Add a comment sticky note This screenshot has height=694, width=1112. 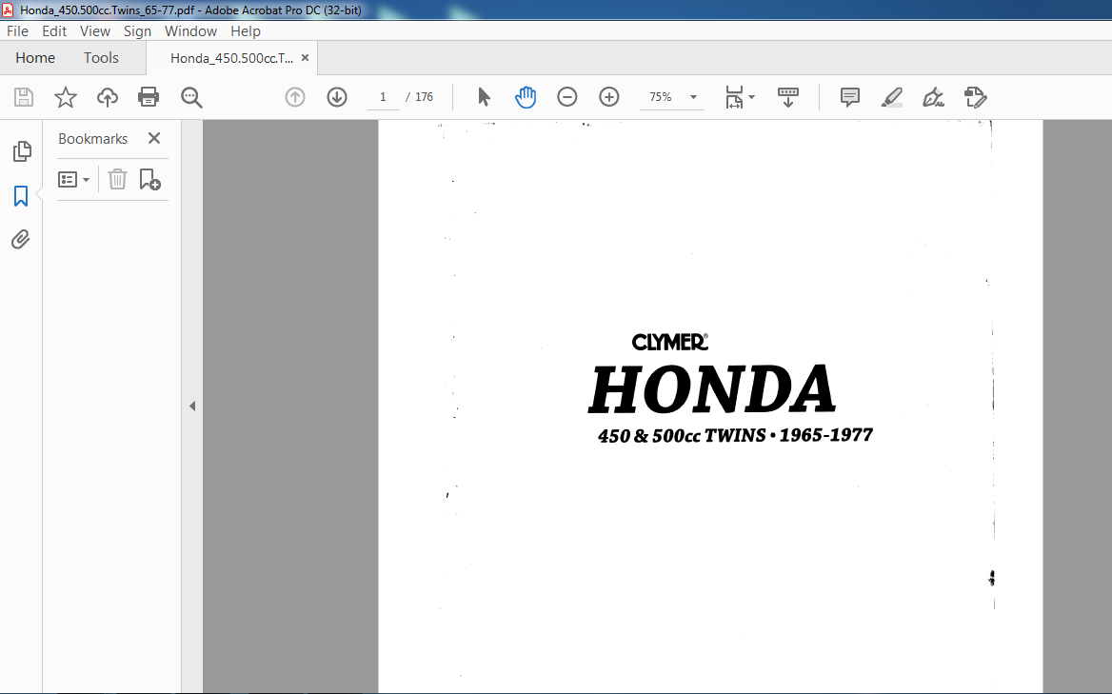click(x=849, y=97)
